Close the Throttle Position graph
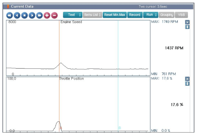Viewport: 197px width, 135px height. pyautogui.click(x=187, y=79)
